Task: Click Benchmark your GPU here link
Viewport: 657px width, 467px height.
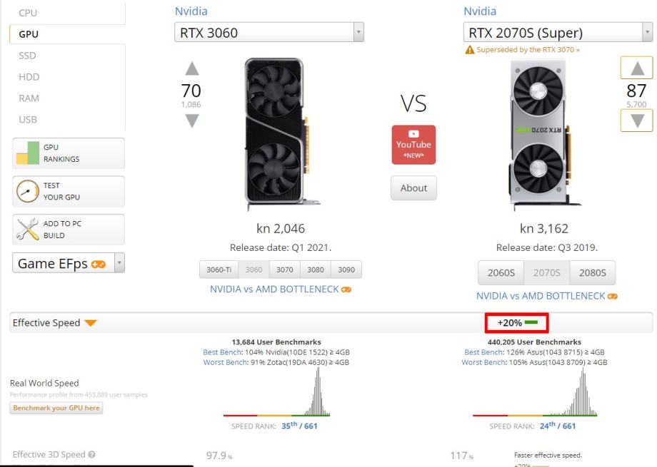Action: click(x=56, y=409)
